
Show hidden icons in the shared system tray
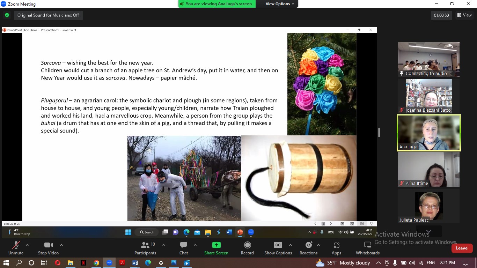tap(309, 232)
